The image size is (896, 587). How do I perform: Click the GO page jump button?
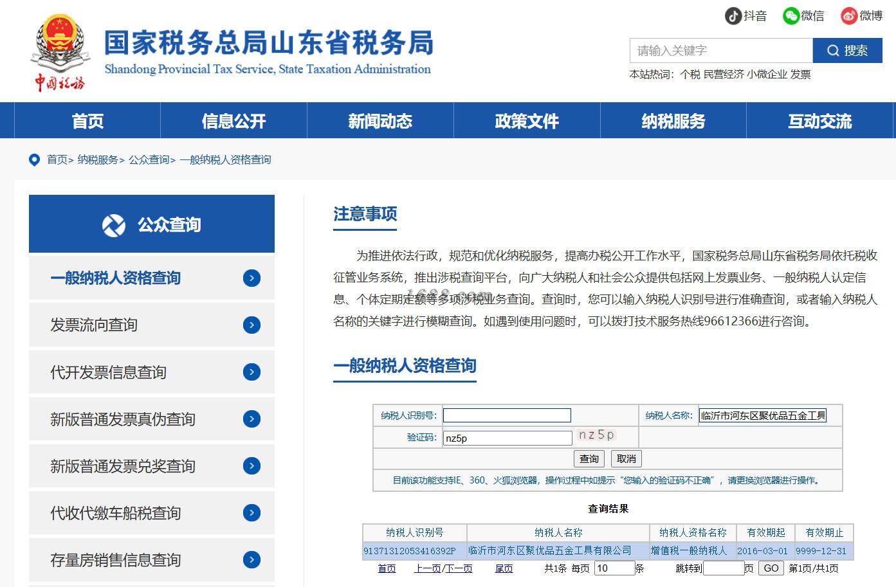click(x=771, y=568)
